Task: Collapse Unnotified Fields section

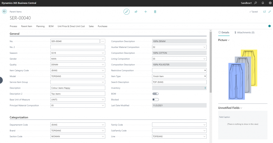Action: pyautogui.click(x=241, y=108)
